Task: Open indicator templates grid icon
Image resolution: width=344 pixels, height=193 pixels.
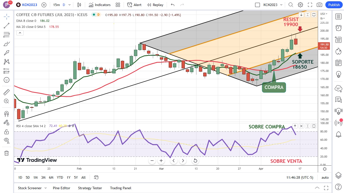Action: coord(118,5)
